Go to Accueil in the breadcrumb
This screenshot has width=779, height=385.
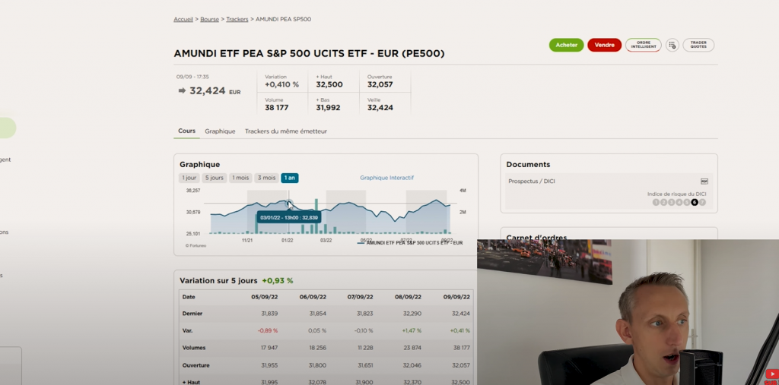coord(183,19)
